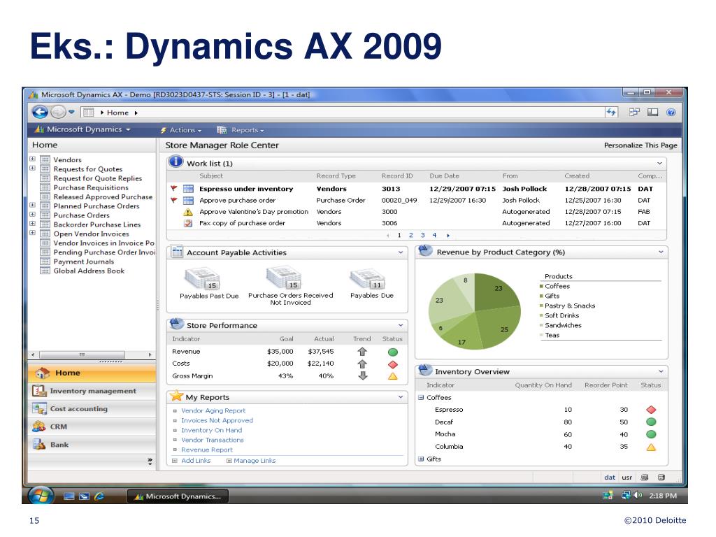Image resolution: width=716 pixels, height=537 pixels.
Task: Click the form icon beside Released Approved Purchase
Action: [45, 196]
